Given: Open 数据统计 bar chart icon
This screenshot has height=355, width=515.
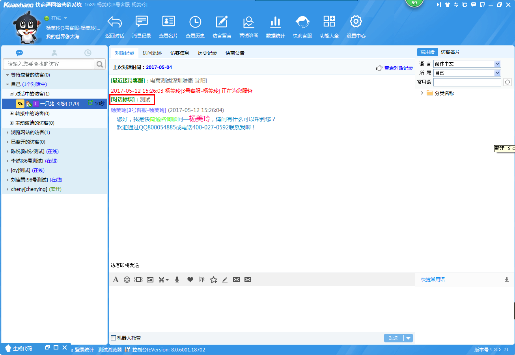Looking at the screenshot, I should coord(275,22).
